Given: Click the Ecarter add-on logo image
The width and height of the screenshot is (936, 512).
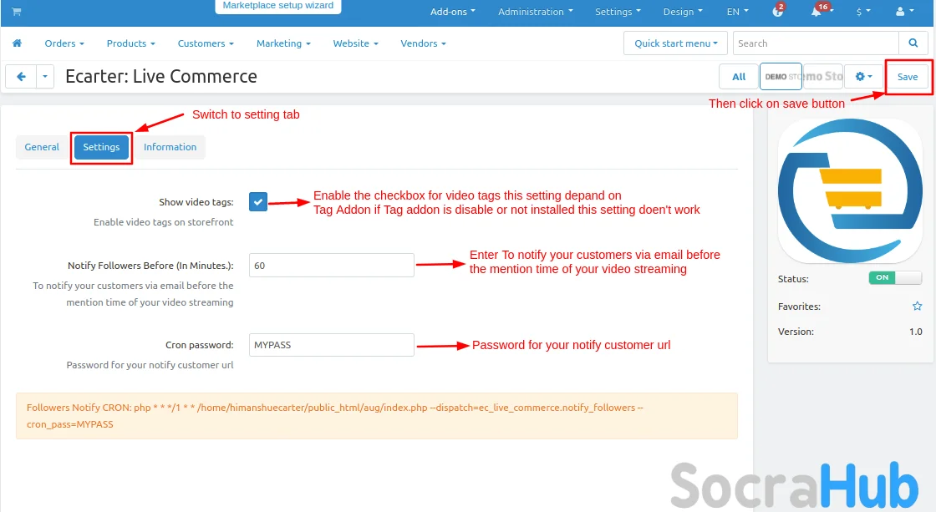Looking at the screenshot, I should click(x=850, y=190).
